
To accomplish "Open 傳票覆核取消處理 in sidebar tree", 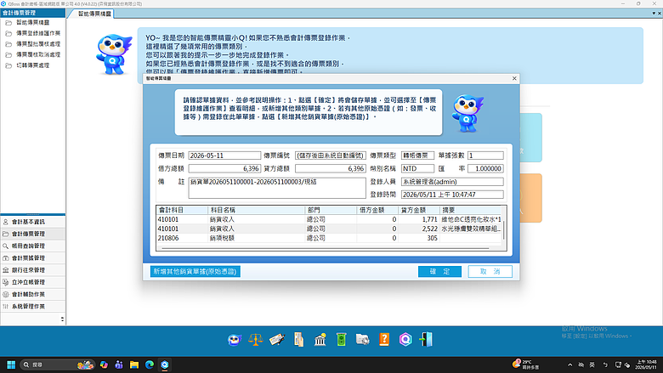I will click(x=38, y=54).
